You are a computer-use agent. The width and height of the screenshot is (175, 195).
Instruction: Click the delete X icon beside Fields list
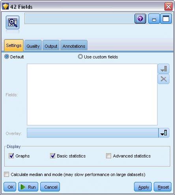click(164, 79)
